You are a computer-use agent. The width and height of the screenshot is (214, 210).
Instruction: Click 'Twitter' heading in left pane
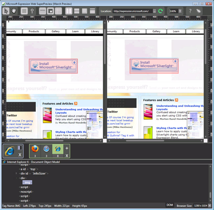coord(12,115)
